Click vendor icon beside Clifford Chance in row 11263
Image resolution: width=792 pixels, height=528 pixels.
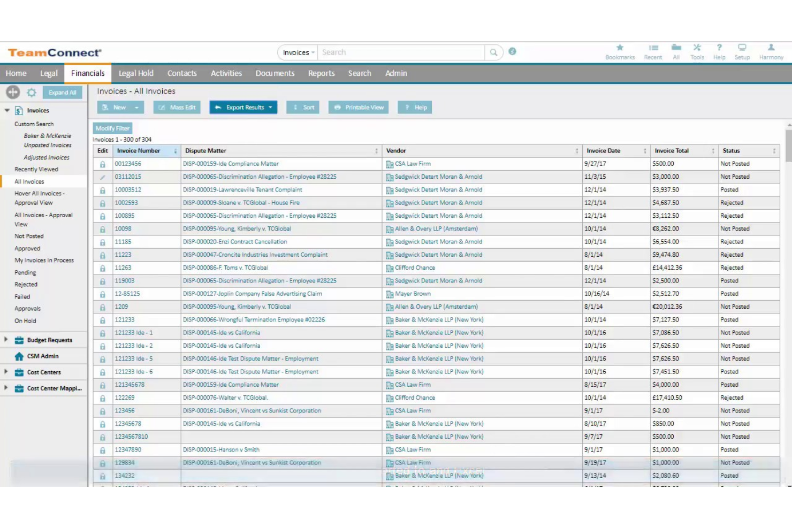pos(390,268)
